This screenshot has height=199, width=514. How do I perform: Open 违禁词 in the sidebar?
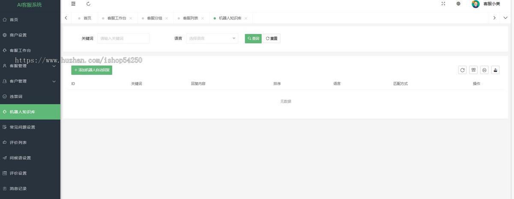click(x=30, y=97)
